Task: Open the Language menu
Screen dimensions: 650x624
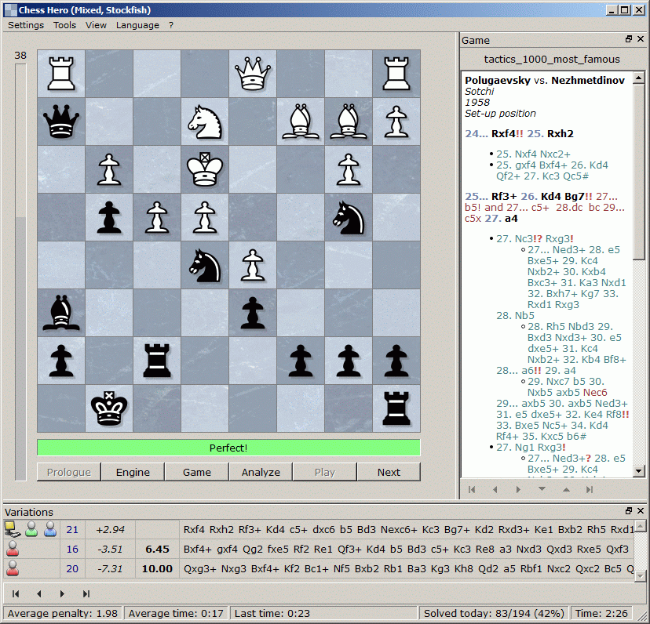Action: (137, 24)
